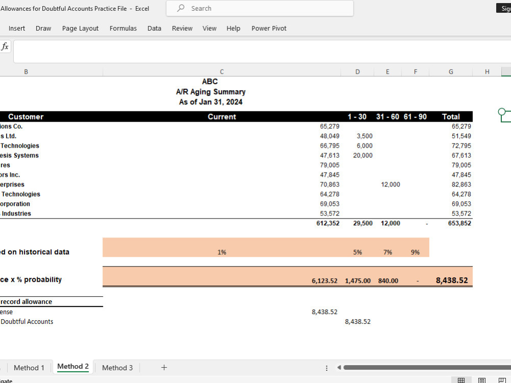Open the Review ribbon tab
This screenshot has width=511, height=383.
pyautogui.click(x=182, y=28)
